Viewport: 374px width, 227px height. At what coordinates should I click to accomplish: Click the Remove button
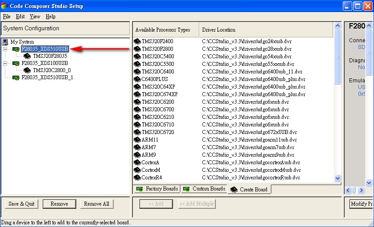[59, 204]
